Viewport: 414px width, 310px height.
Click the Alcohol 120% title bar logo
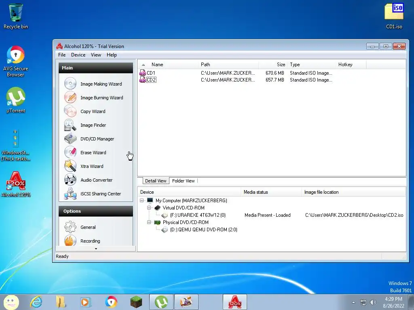(59, 46)
